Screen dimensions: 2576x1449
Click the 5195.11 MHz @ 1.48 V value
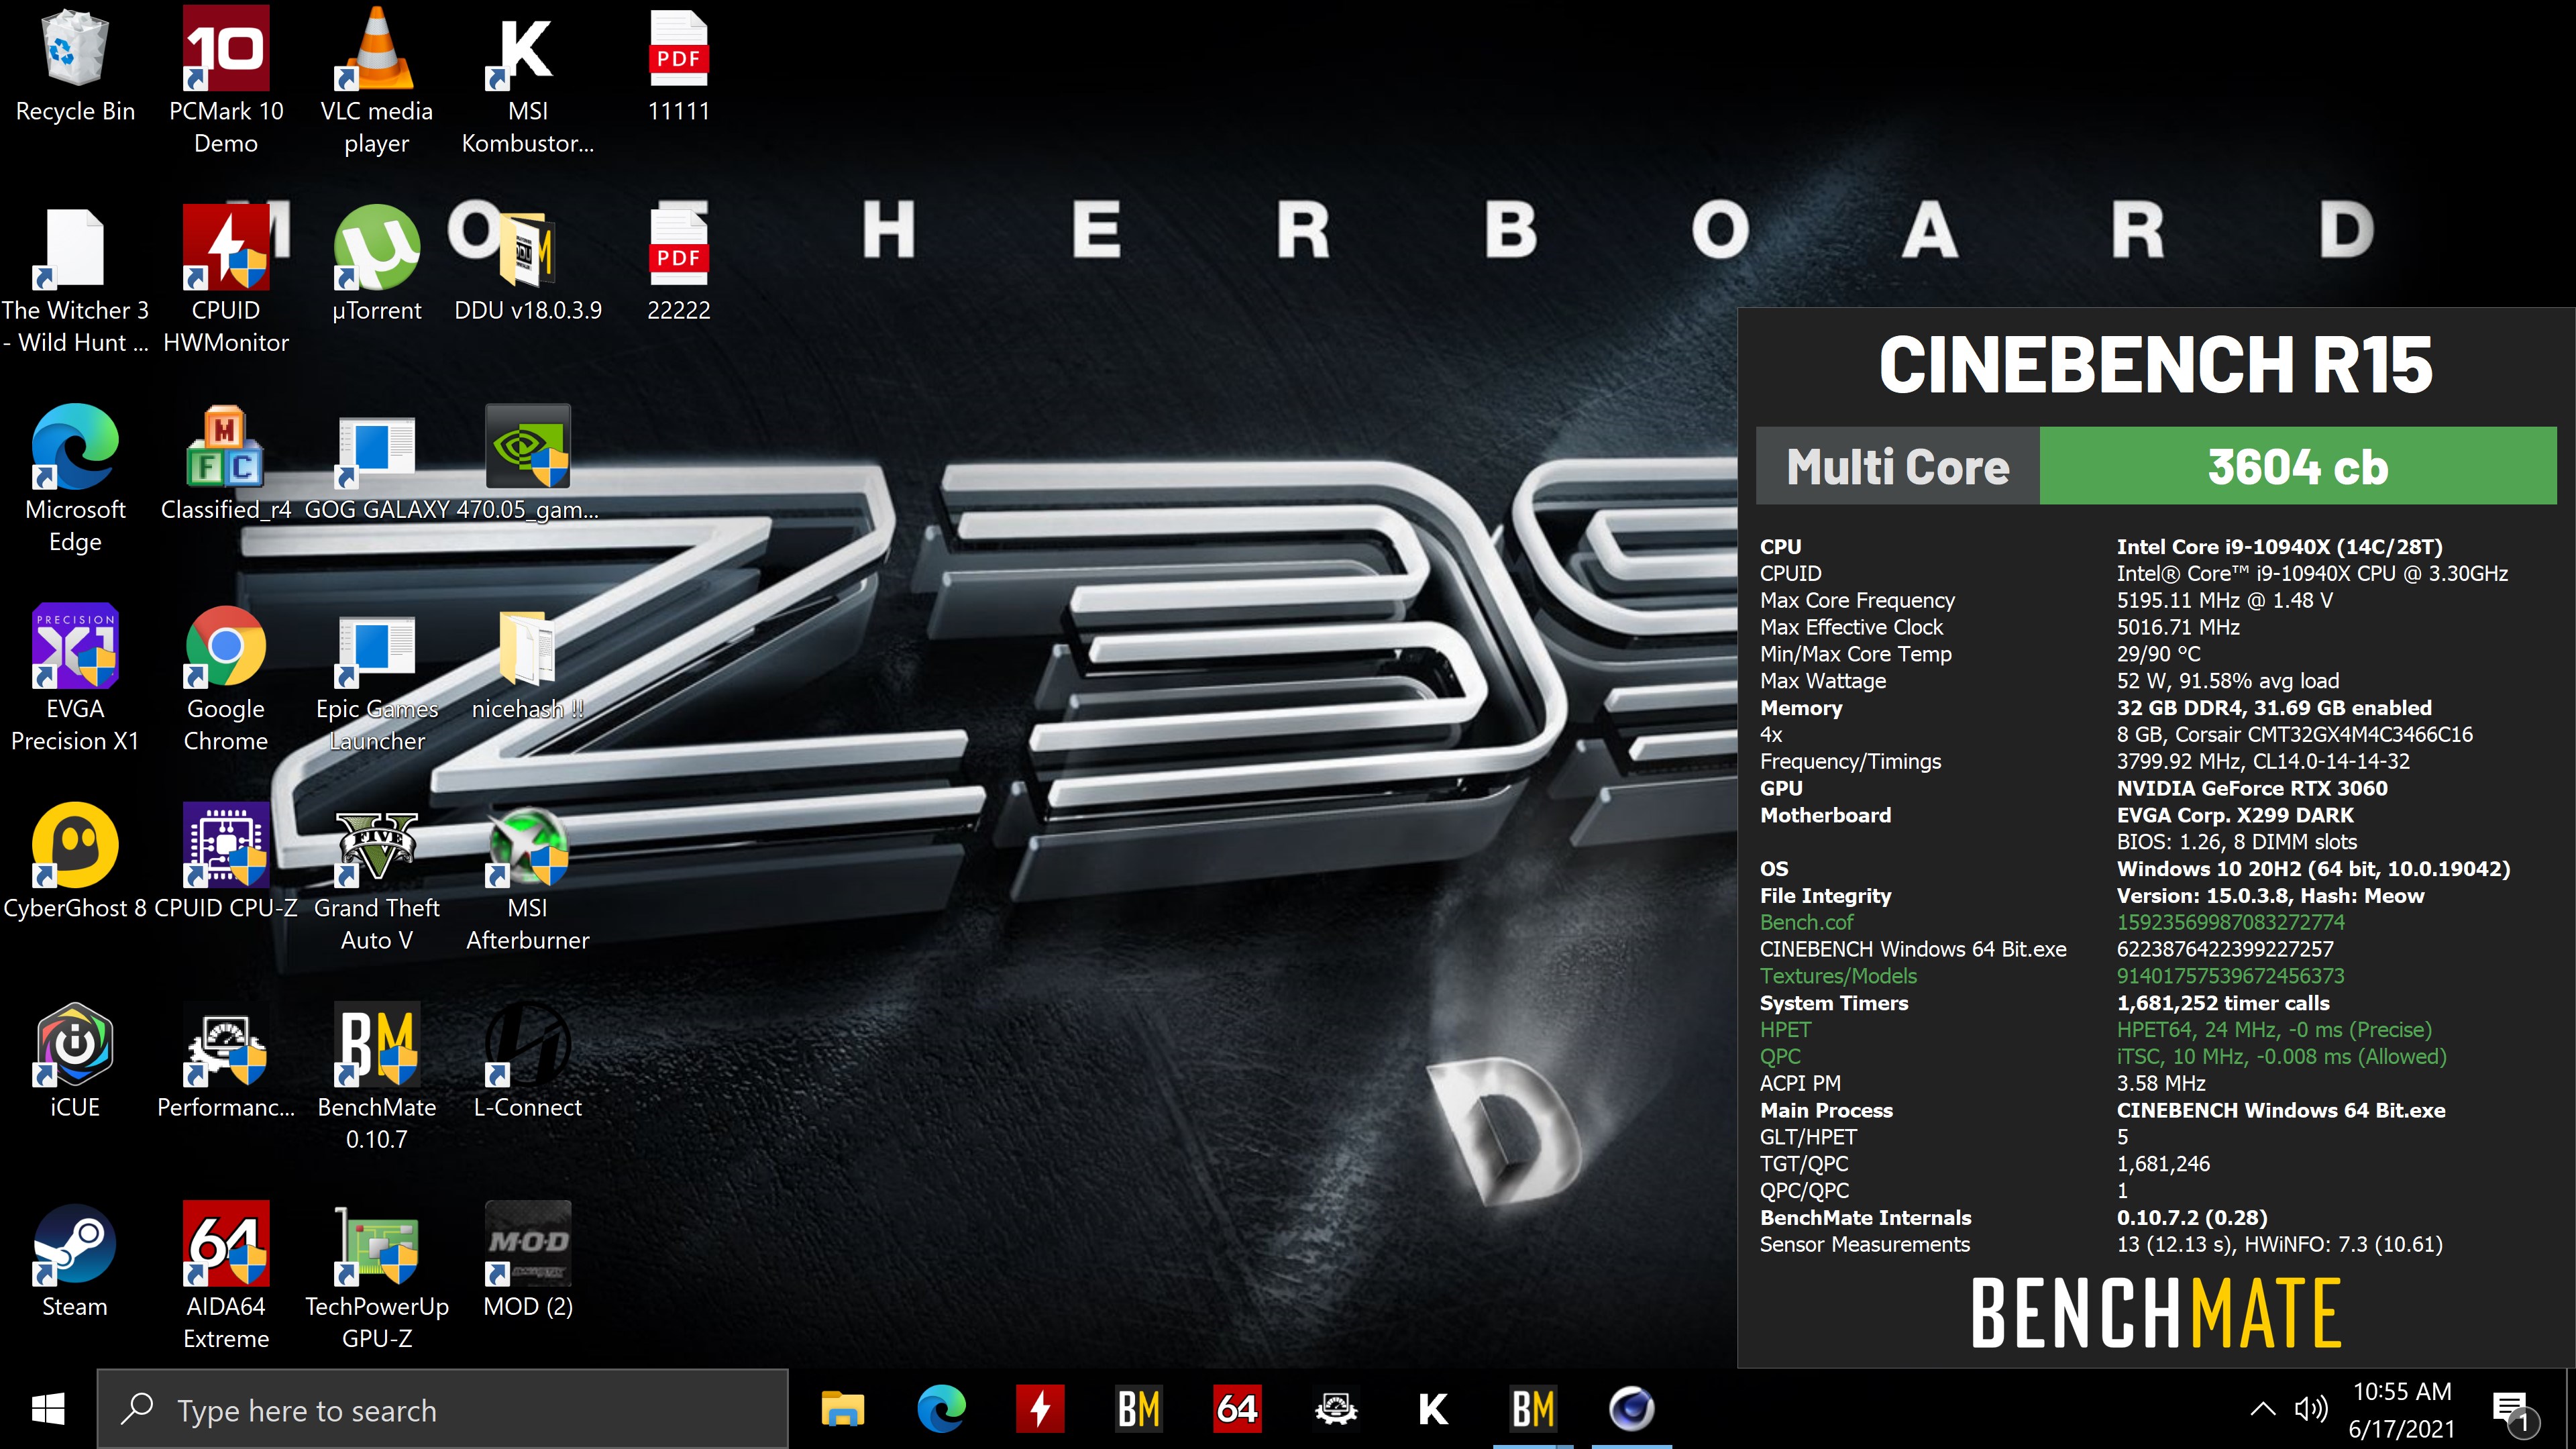2224,600
